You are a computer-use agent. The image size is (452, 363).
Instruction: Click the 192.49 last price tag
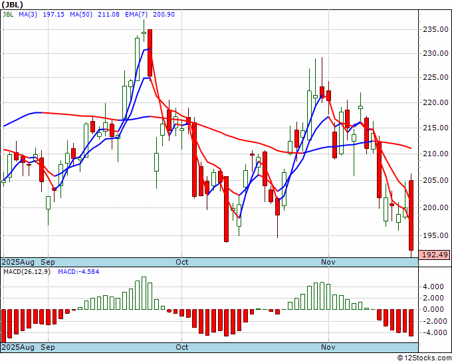[435, 255]
